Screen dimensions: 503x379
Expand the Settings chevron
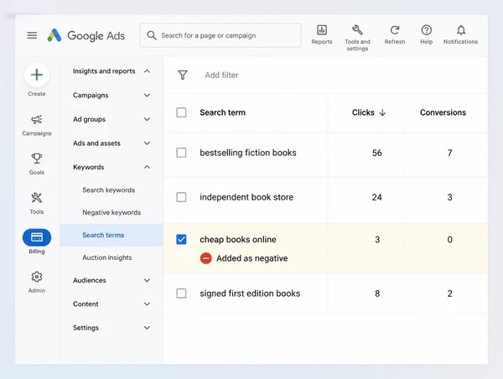tap(147, 328)
